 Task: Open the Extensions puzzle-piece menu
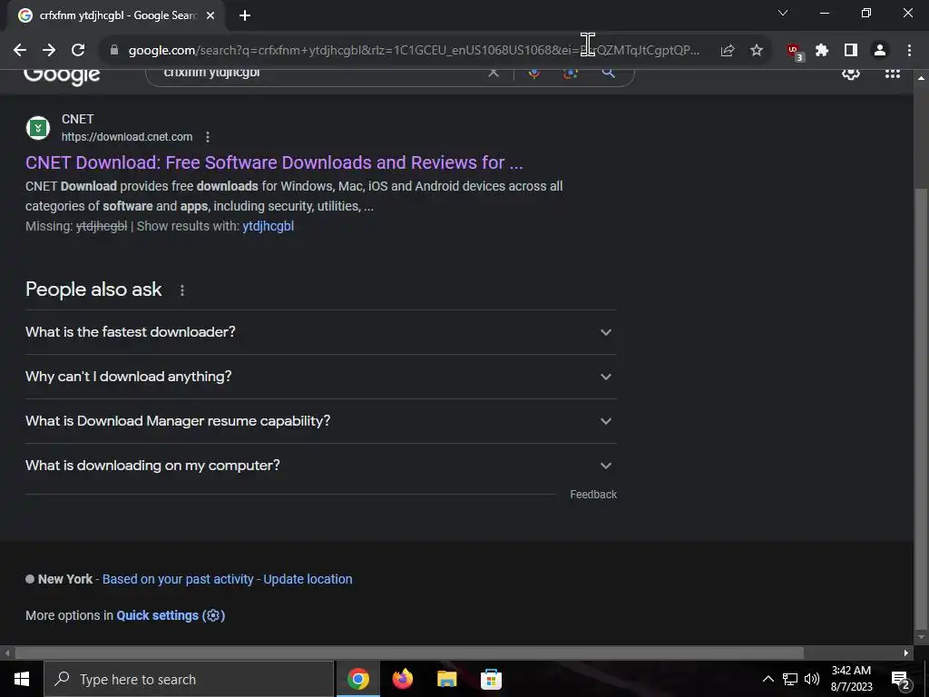click(822, 51)
